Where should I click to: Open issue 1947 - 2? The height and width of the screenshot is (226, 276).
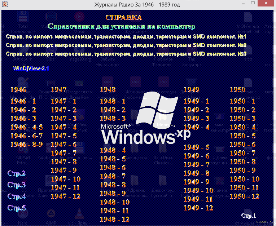point(64,110)
